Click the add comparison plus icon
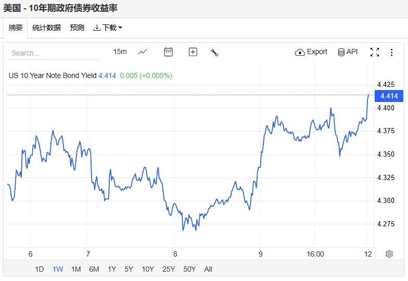Viewport: 408px width, 281px height. [x=193, y=52]
